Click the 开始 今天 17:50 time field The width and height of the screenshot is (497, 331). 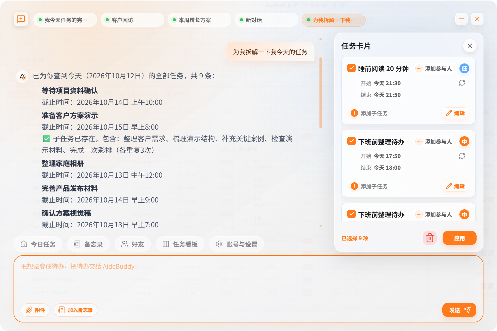(x=380, y=156)
